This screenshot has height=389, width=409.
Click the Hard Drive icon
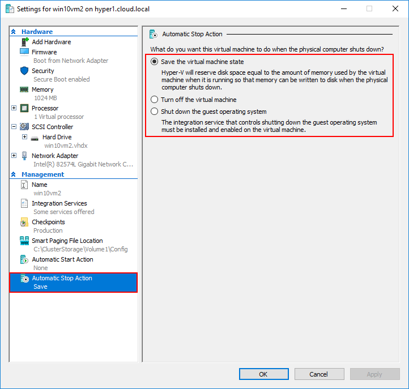tap(35, 138)
